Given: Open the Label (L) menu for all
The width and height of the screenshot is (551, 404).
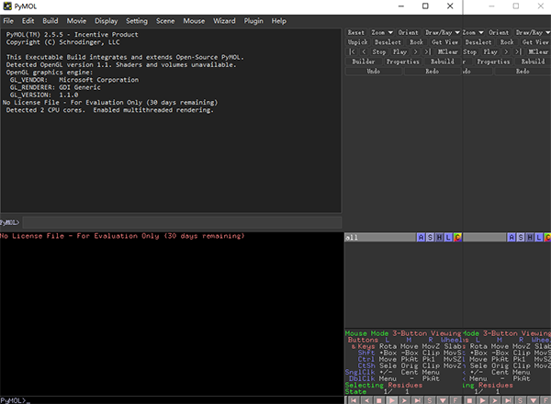Looking at the screenshot, I should [x=449, y=237].
